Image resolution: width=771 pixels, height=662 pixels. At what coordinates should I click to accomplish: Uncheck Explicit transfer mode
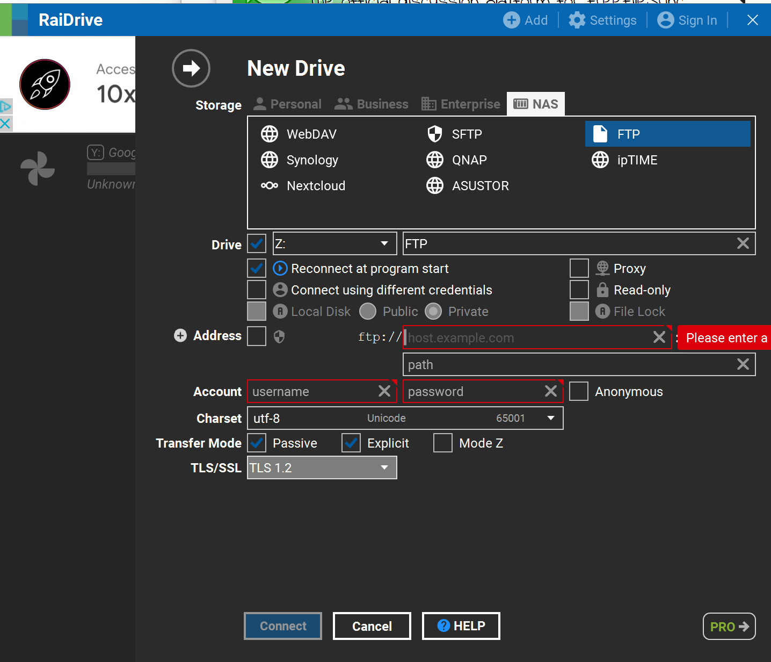click(x=351, y=443)
